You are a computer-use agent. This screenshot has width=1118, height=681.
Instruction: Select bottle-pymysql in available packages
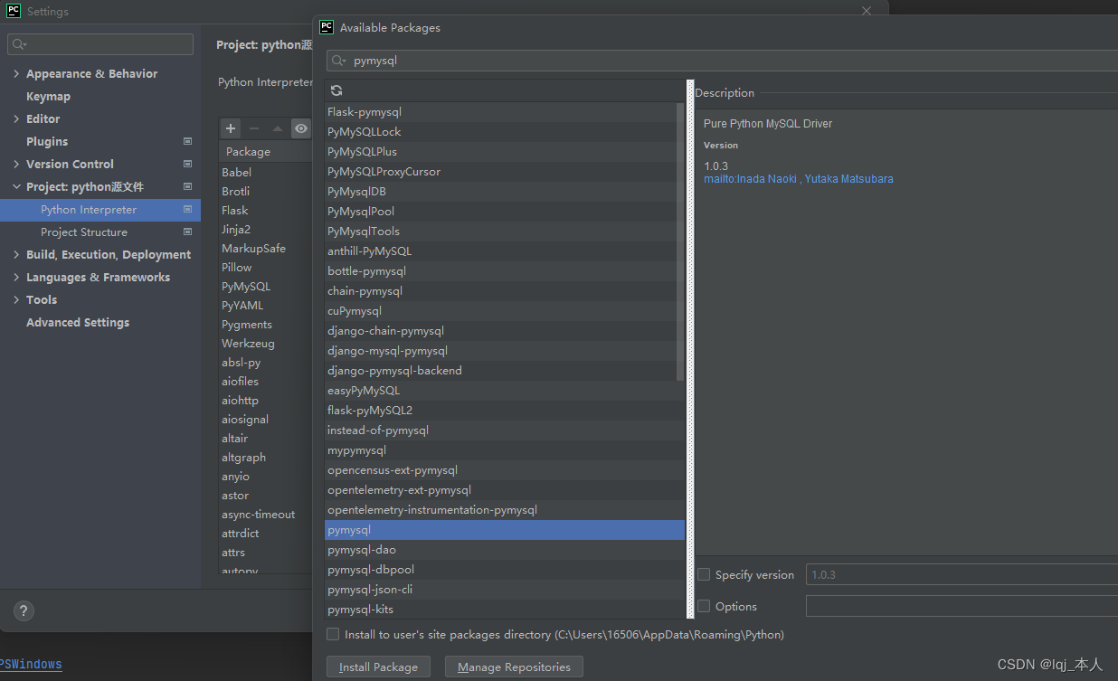click(x=500, y=271)
